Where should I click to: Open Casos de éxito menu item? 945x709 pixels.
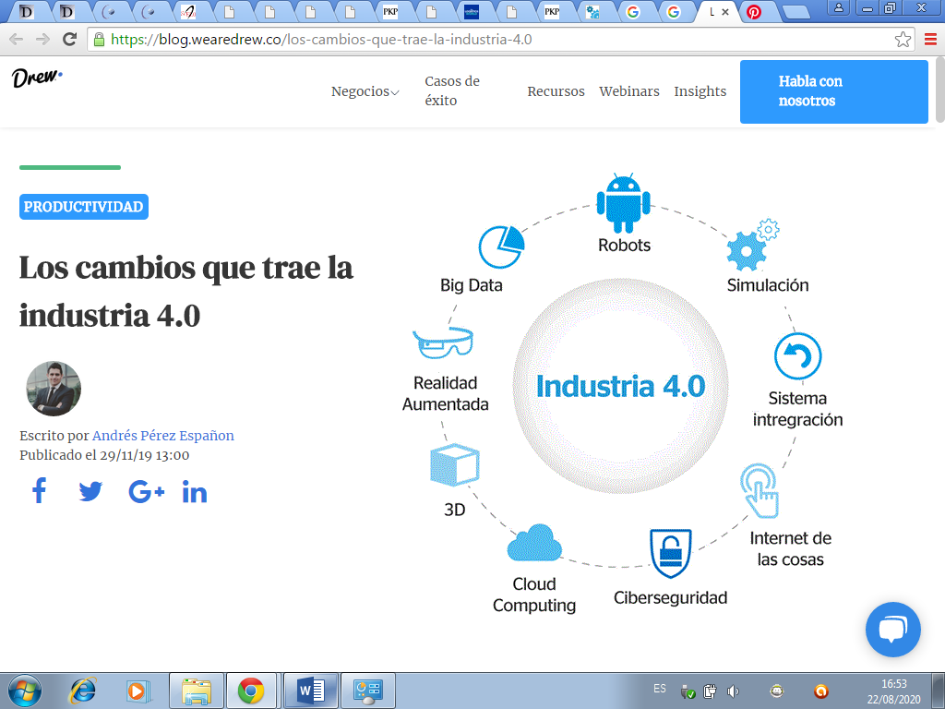(452, 90)
